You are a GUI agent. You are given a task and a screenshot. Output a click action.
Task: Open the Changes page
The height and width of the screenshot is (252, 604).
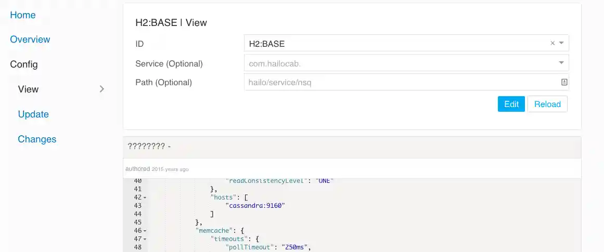click(x=37, y=139)
